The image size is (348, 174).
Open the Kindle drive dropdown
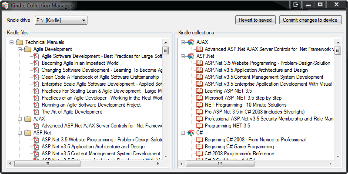tap(61, 20)
